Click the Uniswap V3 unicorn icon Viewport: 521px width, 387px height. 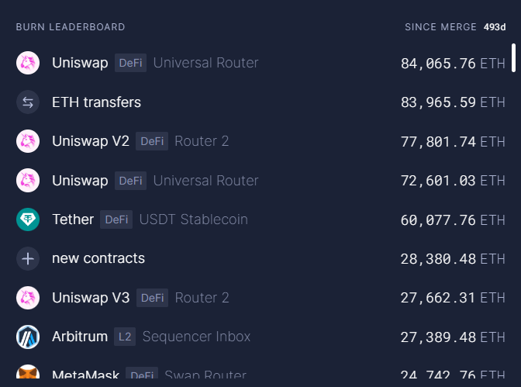[28, 298]
